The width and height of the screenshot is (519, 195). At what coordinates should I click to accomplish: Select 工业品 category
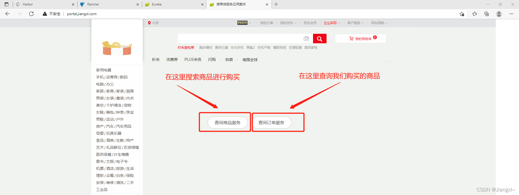click(x=102, y=190)
